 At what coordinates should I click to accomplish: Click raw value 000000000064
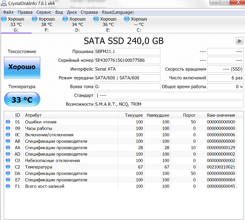point(221,180)
